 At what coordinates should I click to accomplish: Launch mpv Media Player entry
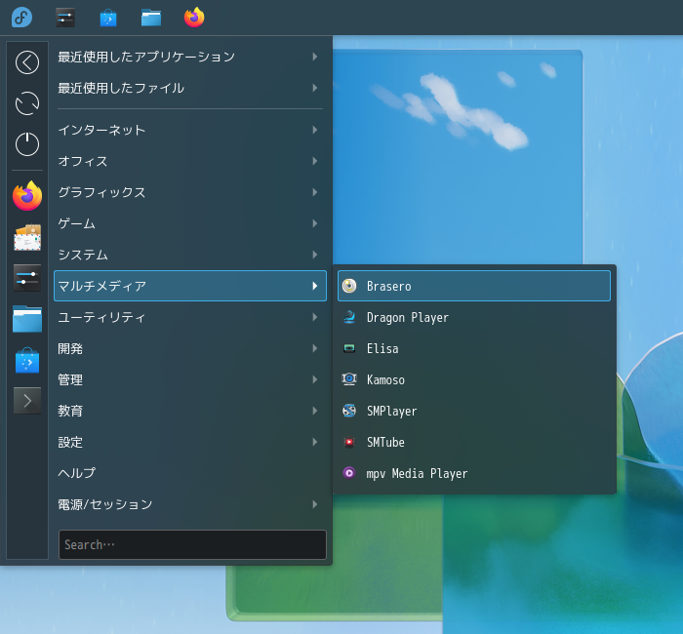[474, 473]
